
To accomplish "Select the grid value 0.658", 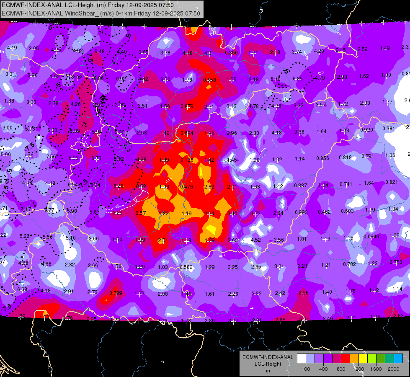I will pos(209,80).
